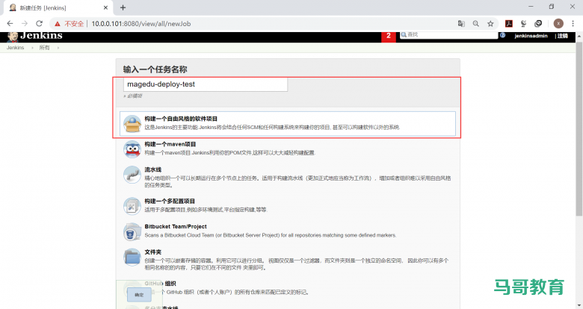Click the Jenkins logo in the header
583x309 pixels.
pyautogui.click(x=34, y=36)
